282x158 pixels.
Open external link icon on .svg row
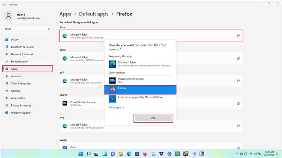coord(238,126)
